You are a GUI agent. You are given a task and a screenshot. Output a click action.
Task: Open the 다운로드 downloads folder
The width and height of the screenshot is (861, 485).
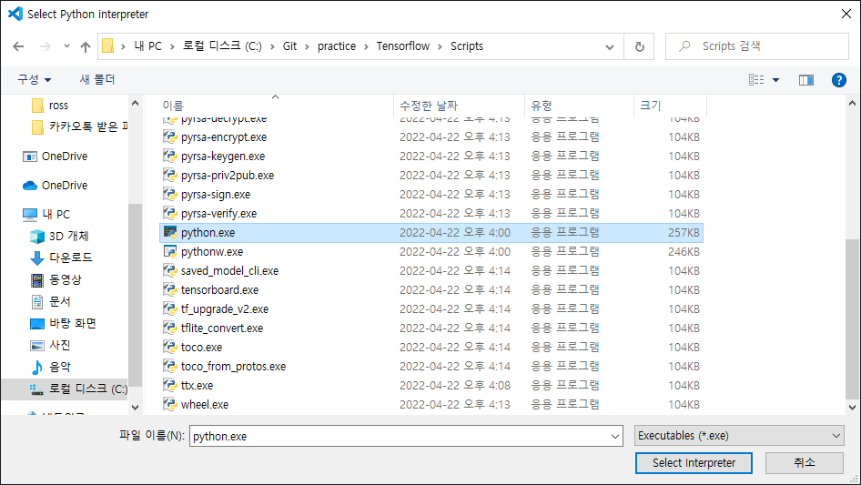61,258
